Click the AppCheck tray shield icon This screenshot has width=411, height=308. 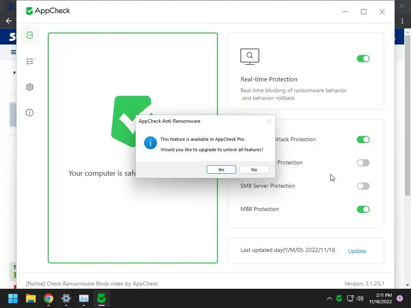point(339,298)
